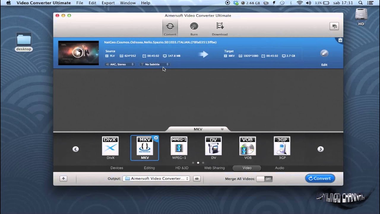Choose the VOB format icon
The width and height of the screenshot is (380, 214).
tap(248, 146)
